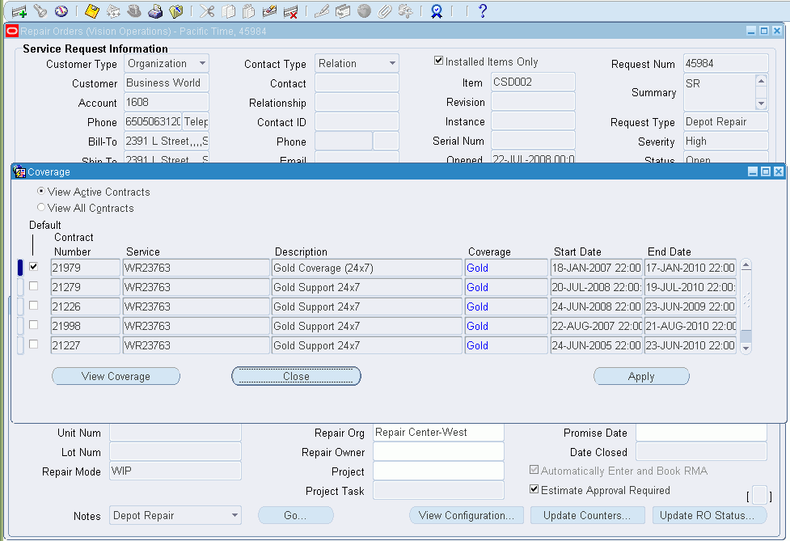Viewport: 790px width, 541px height.
Task: Click the Apply button
Action: pos(641,376)
